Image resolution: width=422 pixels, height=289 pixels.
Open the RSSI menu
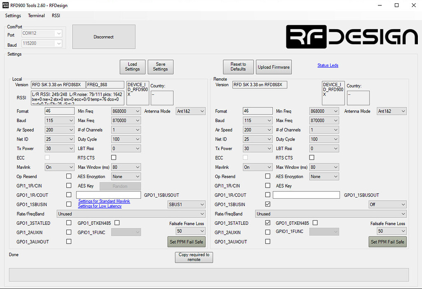click(56, 16)
